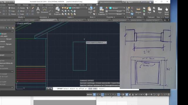Expand the Modify panel

point(21,17)
